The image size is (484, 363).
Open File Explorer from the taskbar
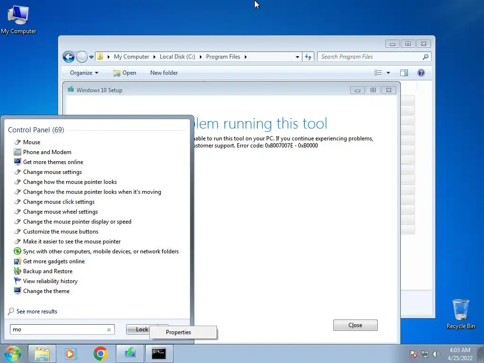coord(42,354)
